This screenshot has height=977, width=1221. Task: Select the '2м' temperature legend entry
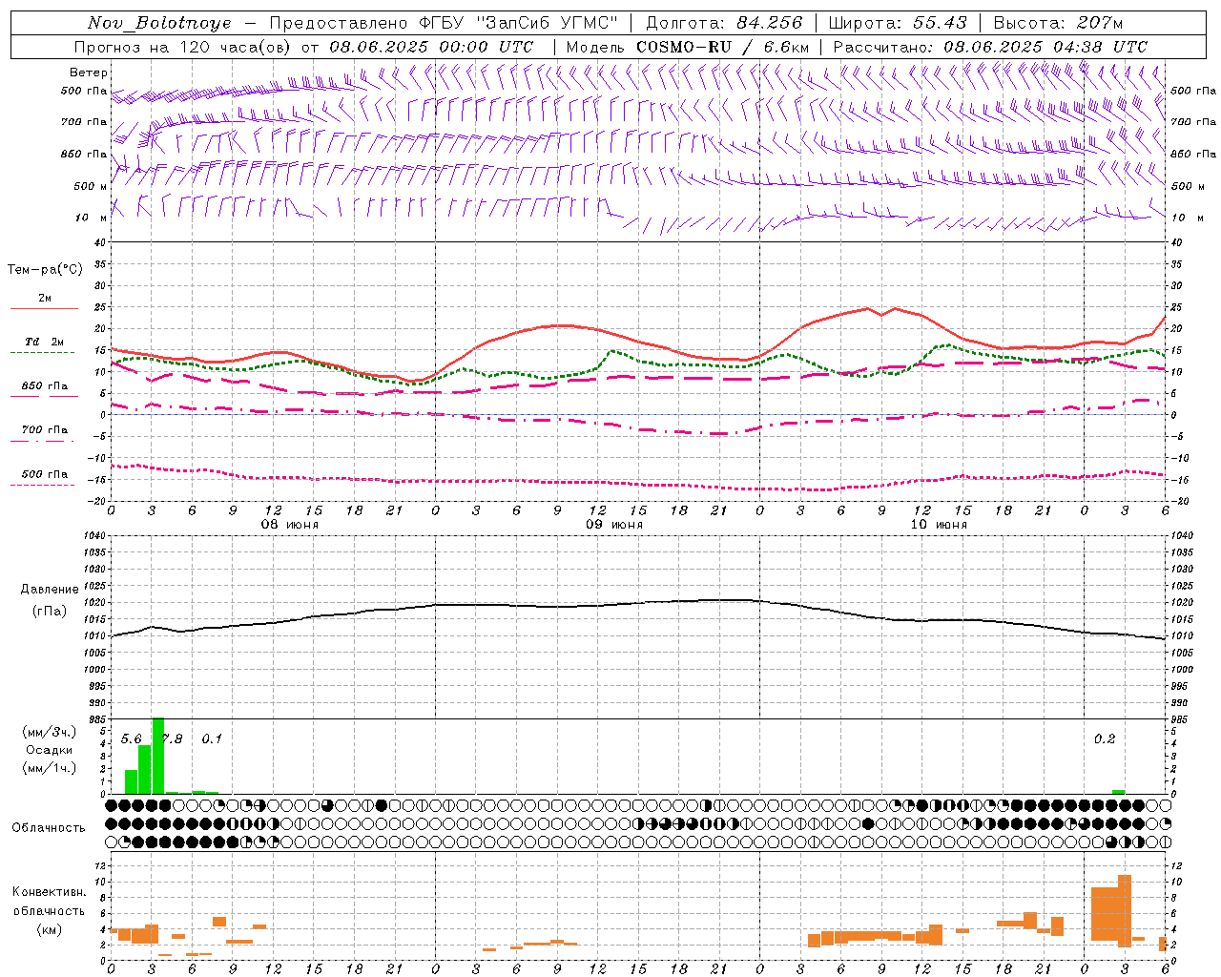tap(45, 298)
